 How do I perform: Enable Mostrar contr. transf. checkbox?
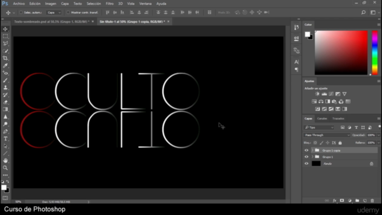click(x=68, y=13)
